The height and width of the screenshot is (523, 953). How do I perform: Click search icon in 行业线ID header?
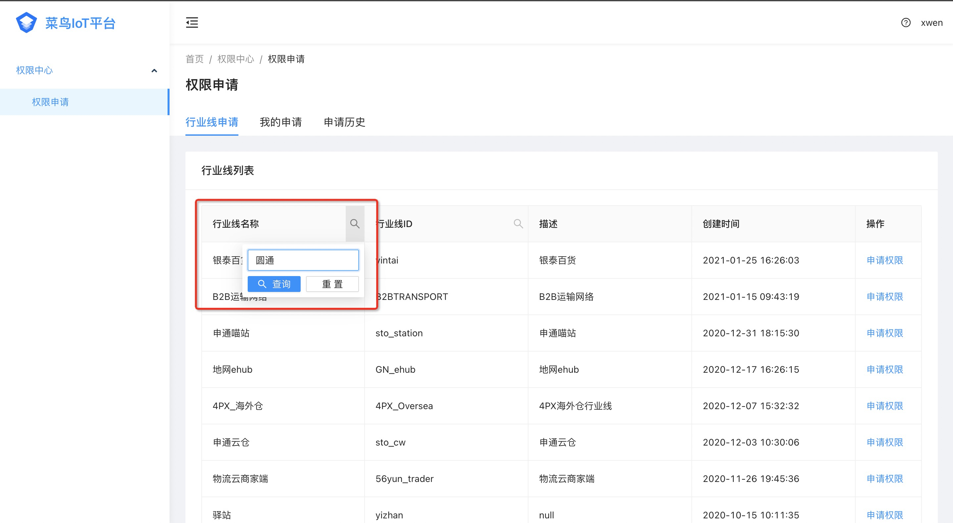pyautogui.click(x=518, y=223)
